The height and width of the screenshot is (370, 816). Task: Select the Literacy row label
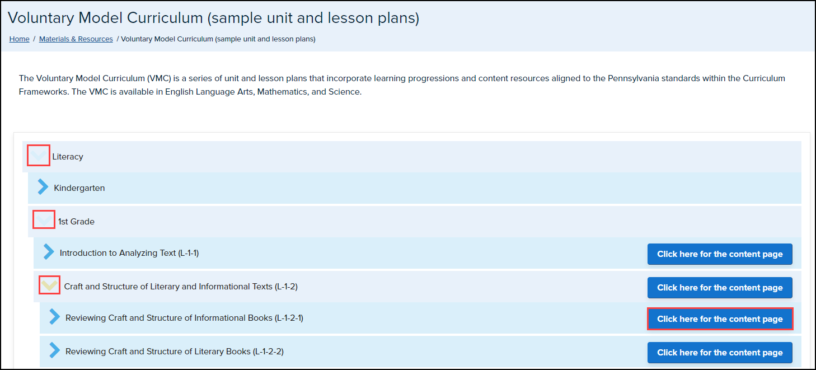68,157
